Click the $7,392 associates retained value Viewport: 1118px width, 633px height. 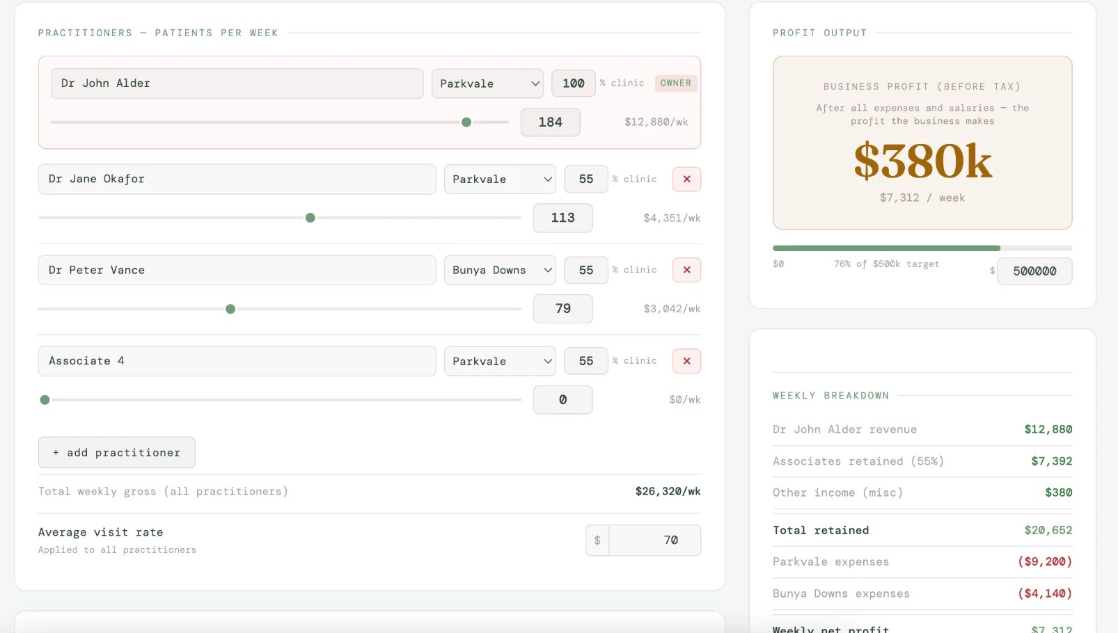tap(1051, 461)
